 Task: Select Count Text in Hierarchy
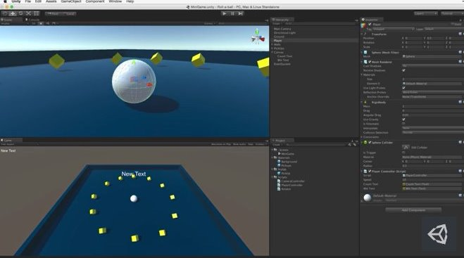284,56
